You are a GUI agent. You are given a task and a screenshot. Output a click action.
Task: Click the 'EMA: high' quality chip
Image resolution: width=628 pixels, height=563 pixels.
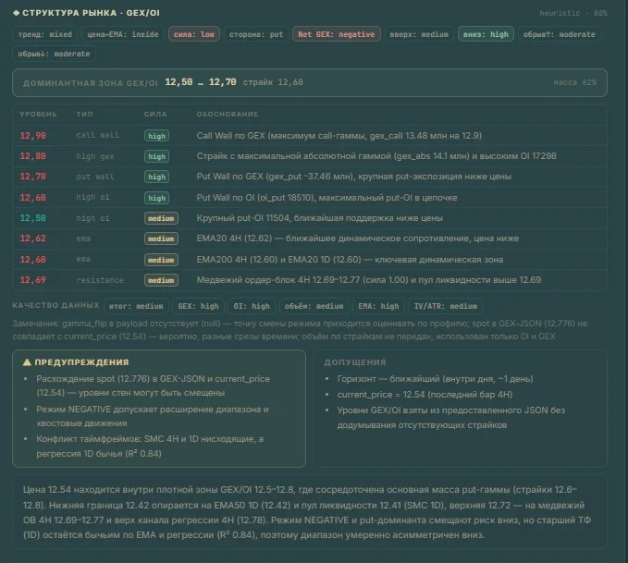pyautogui.click(x=378, y=306)
